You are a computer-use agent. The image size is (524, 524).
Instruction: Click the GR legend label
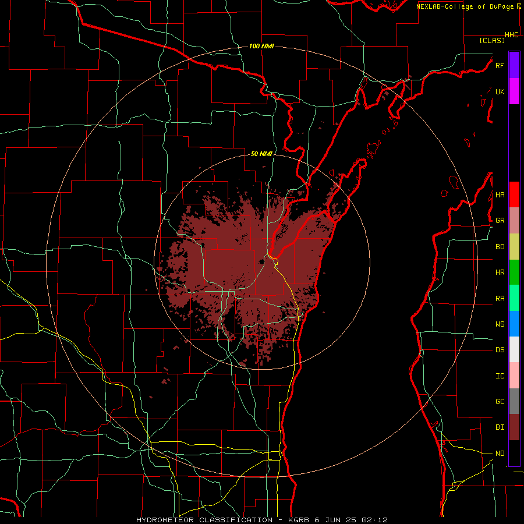500,221
